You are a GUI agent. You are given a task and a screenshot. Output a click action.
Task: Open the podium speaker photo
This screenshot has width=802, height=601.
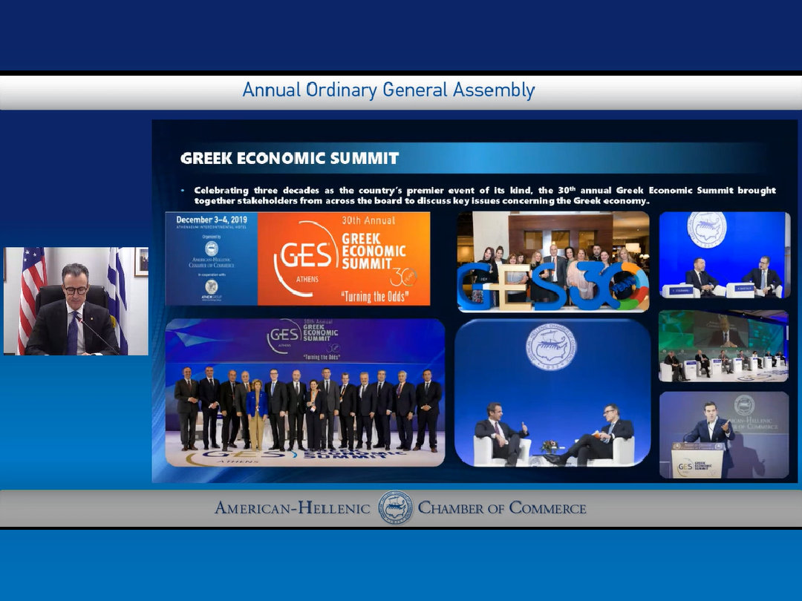pos(723,435)
